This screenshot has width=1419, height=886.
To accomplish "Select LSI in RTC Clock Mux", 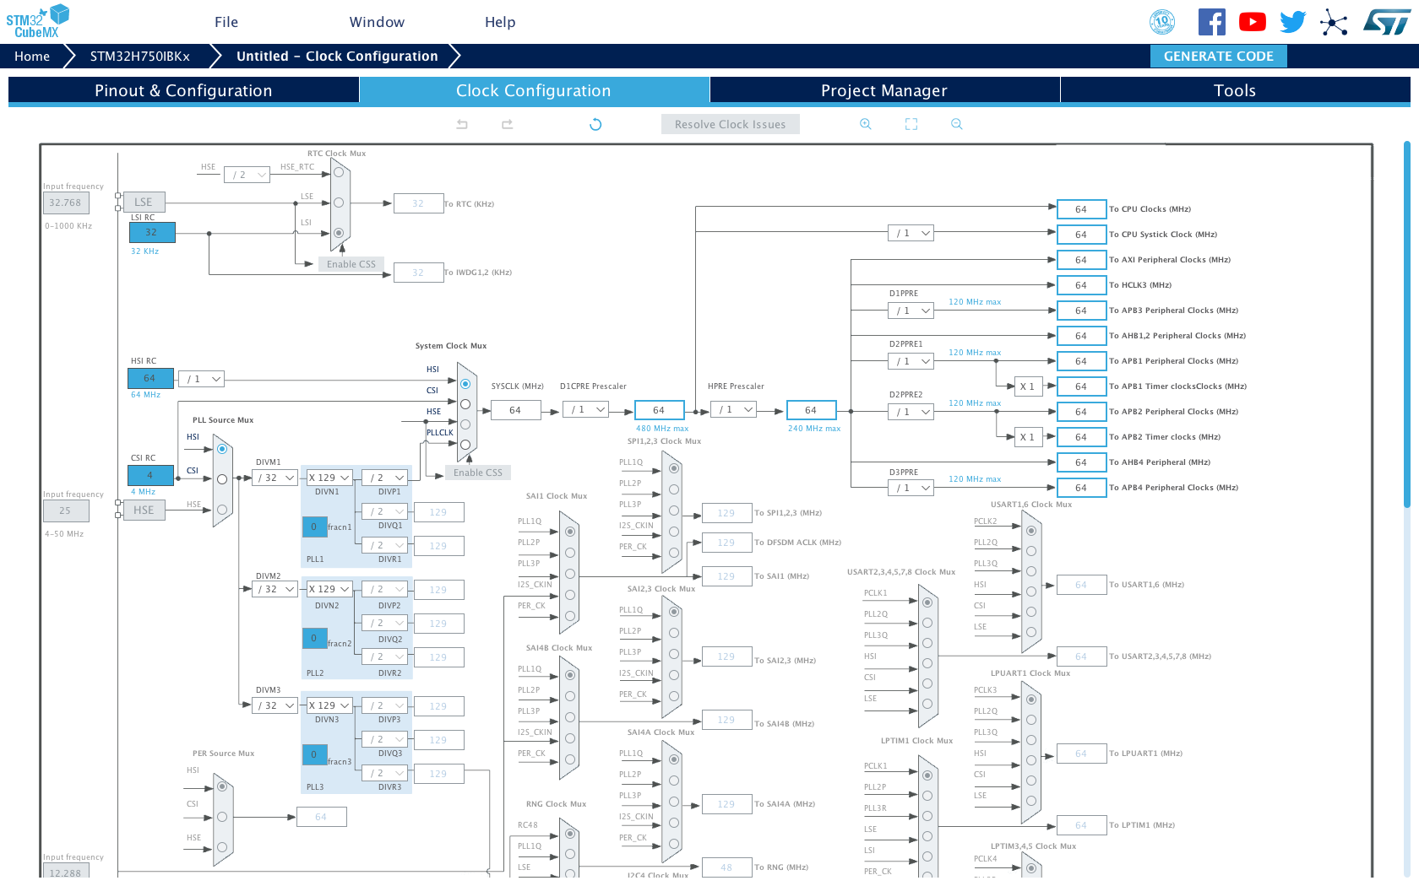I will [339, 233].
